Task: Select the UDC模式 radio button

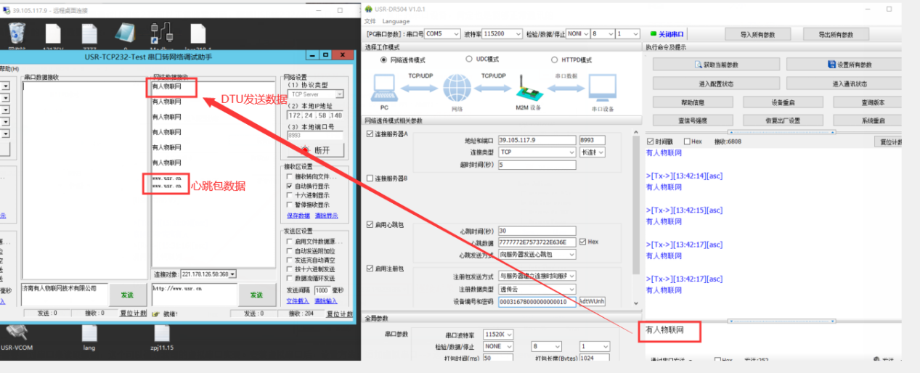Action: (470, 60)
